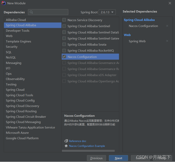Check Spring Cloud Alibaba Sentinel DataSource

pyautogui.click(x=64, y=32)
